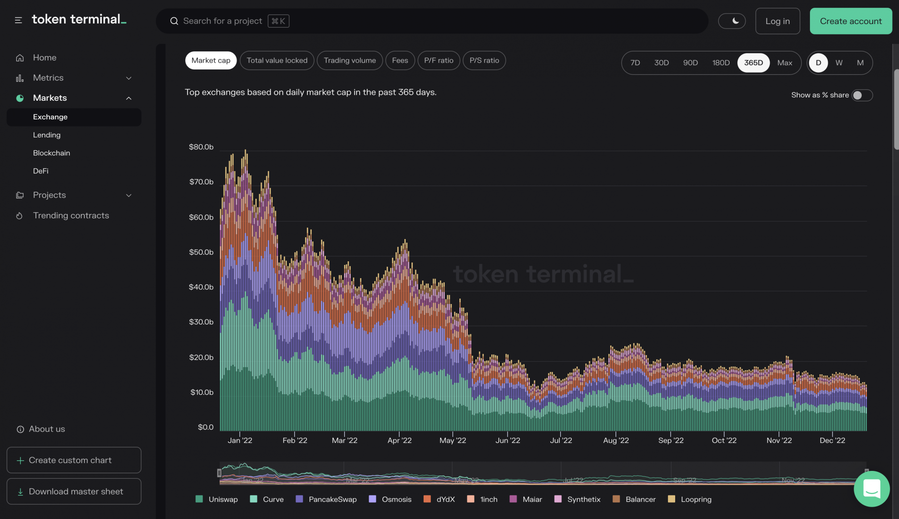Click the Projects folder icon

20,195
